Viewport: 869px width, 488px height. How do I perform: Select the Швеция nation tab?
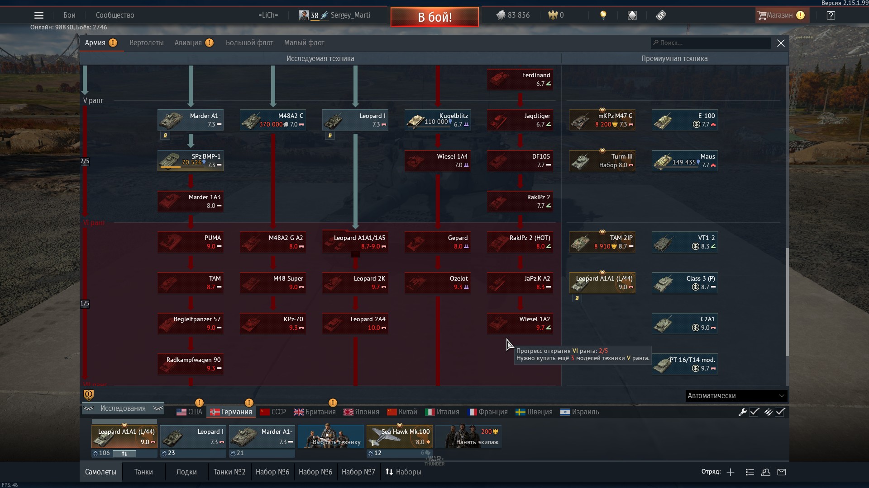coord(534,412)
